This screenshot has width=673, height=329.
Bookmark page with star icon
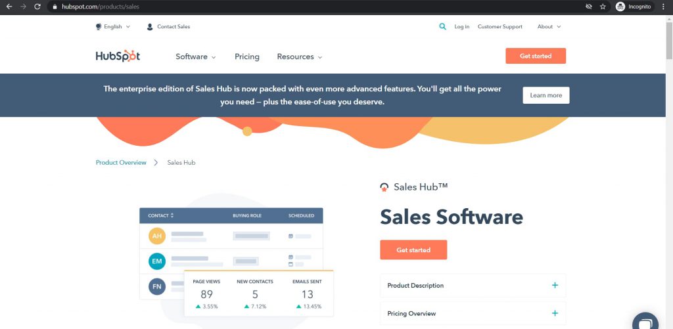[x=603, y=7]
